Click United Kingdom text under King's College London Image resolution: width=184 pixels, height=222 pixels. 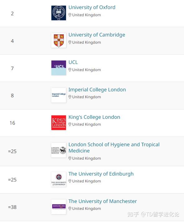(87, 124)
